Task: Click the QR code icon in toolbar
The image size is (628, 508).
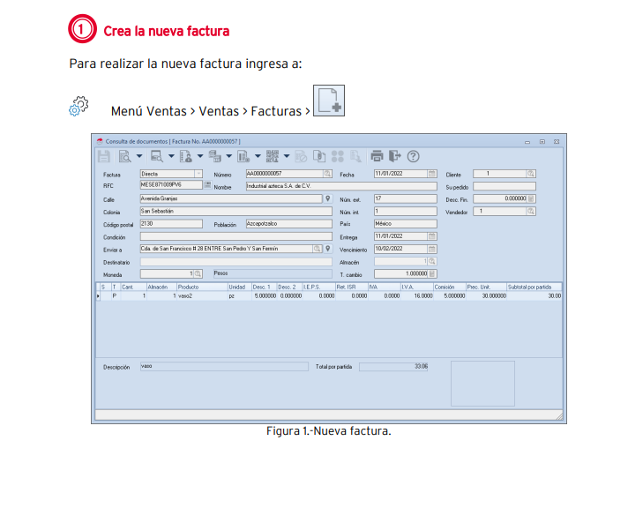Action: 273,156
